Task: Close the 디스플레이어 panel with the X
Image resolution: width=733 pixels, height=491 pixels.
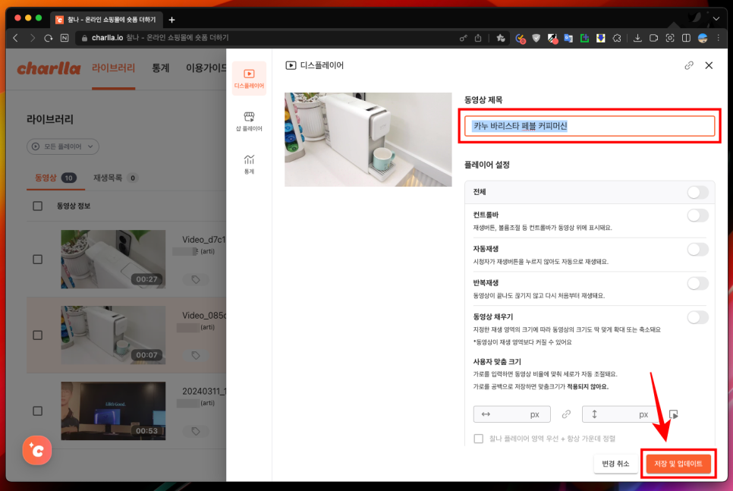Action: coord(709,65)
